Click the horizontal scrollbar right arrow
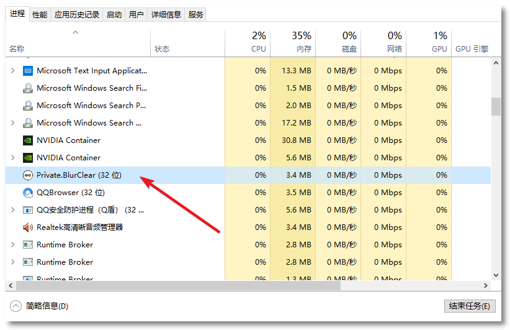510x330 pixels. point(486,286)
